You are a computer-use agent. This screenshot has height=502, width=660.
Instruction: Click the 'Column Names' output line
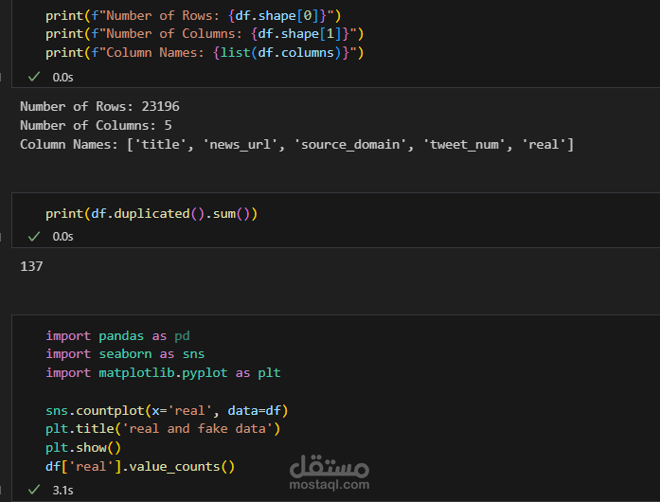pyautogui.click(x=296, y=145)
